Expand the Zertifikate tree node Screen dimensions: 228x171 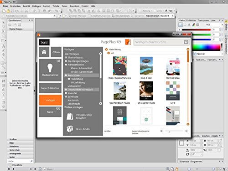click(x=66, y=96)
